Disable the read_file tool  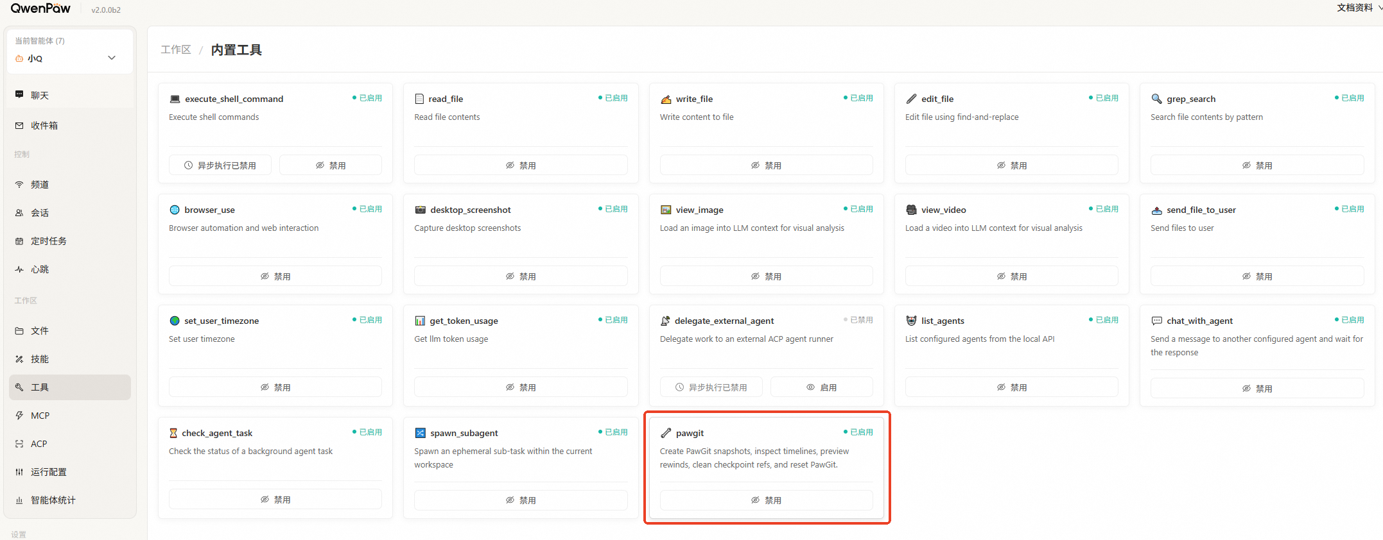tap(521, 165)
